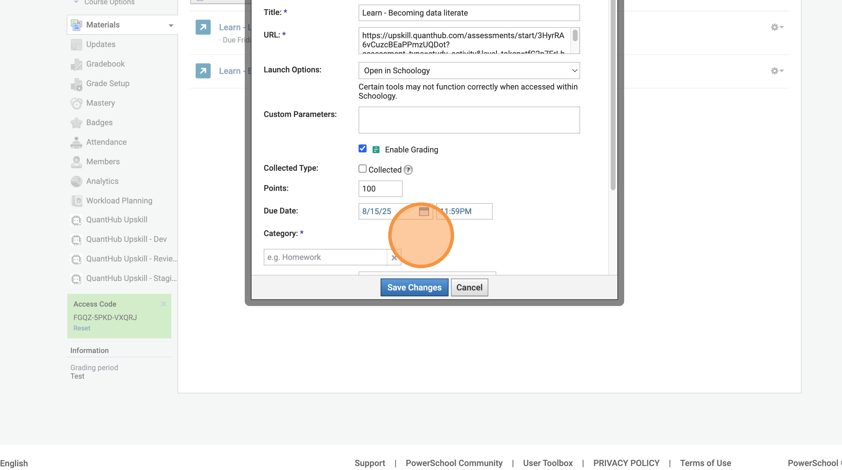Click the Mastery target icon
The image size is (842, 470).
(x=76, y=104)
